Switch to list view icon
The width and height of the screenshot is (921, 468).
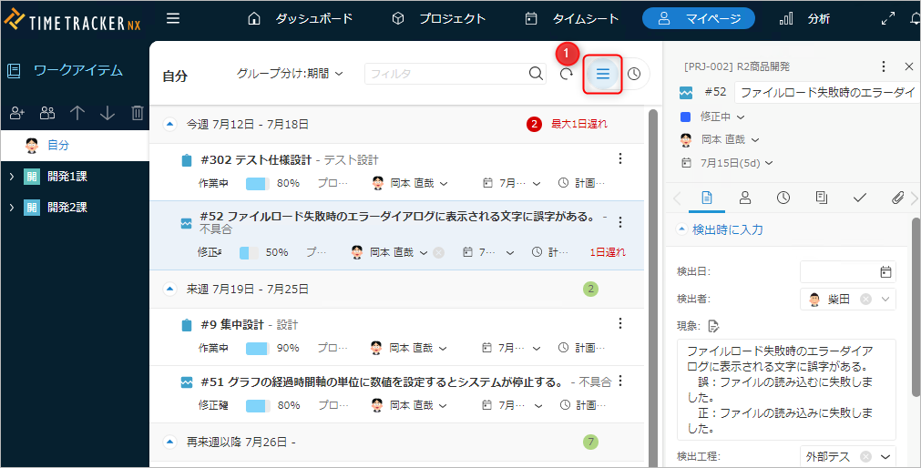pyautogui.click(x=603, y=74)
